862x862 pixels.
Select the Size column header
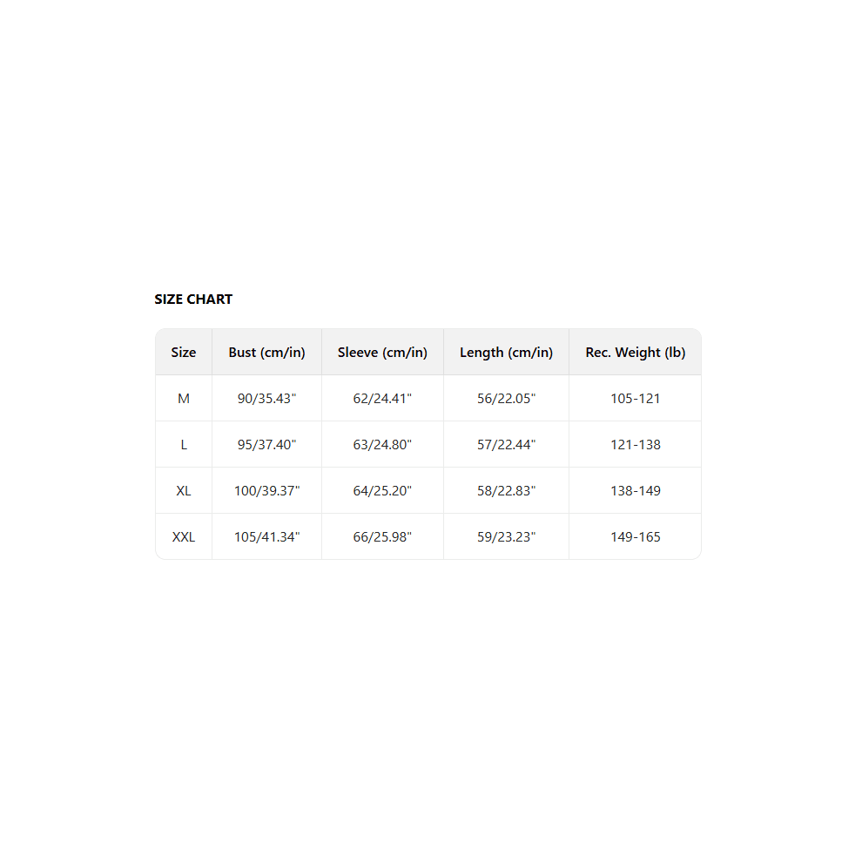(184, 353)
